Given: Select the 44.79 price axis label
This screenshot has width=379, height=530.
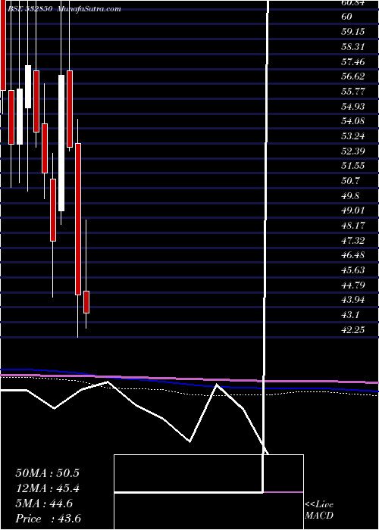Looking at the screenshot, I should tap(353, 285).
